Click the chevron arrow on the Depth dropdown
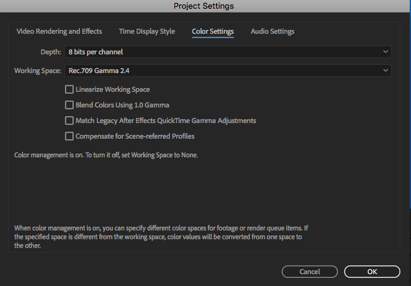The height and width of the screenshot is (286, 411). 385,52
